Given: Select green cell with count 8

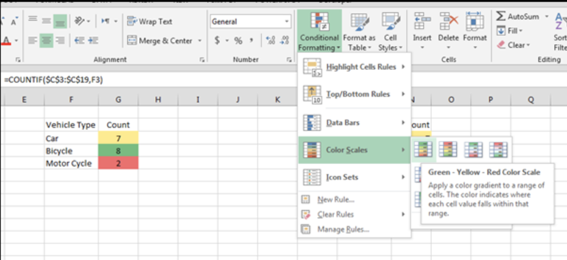Looking at the screenshot, I should (118, 151).
